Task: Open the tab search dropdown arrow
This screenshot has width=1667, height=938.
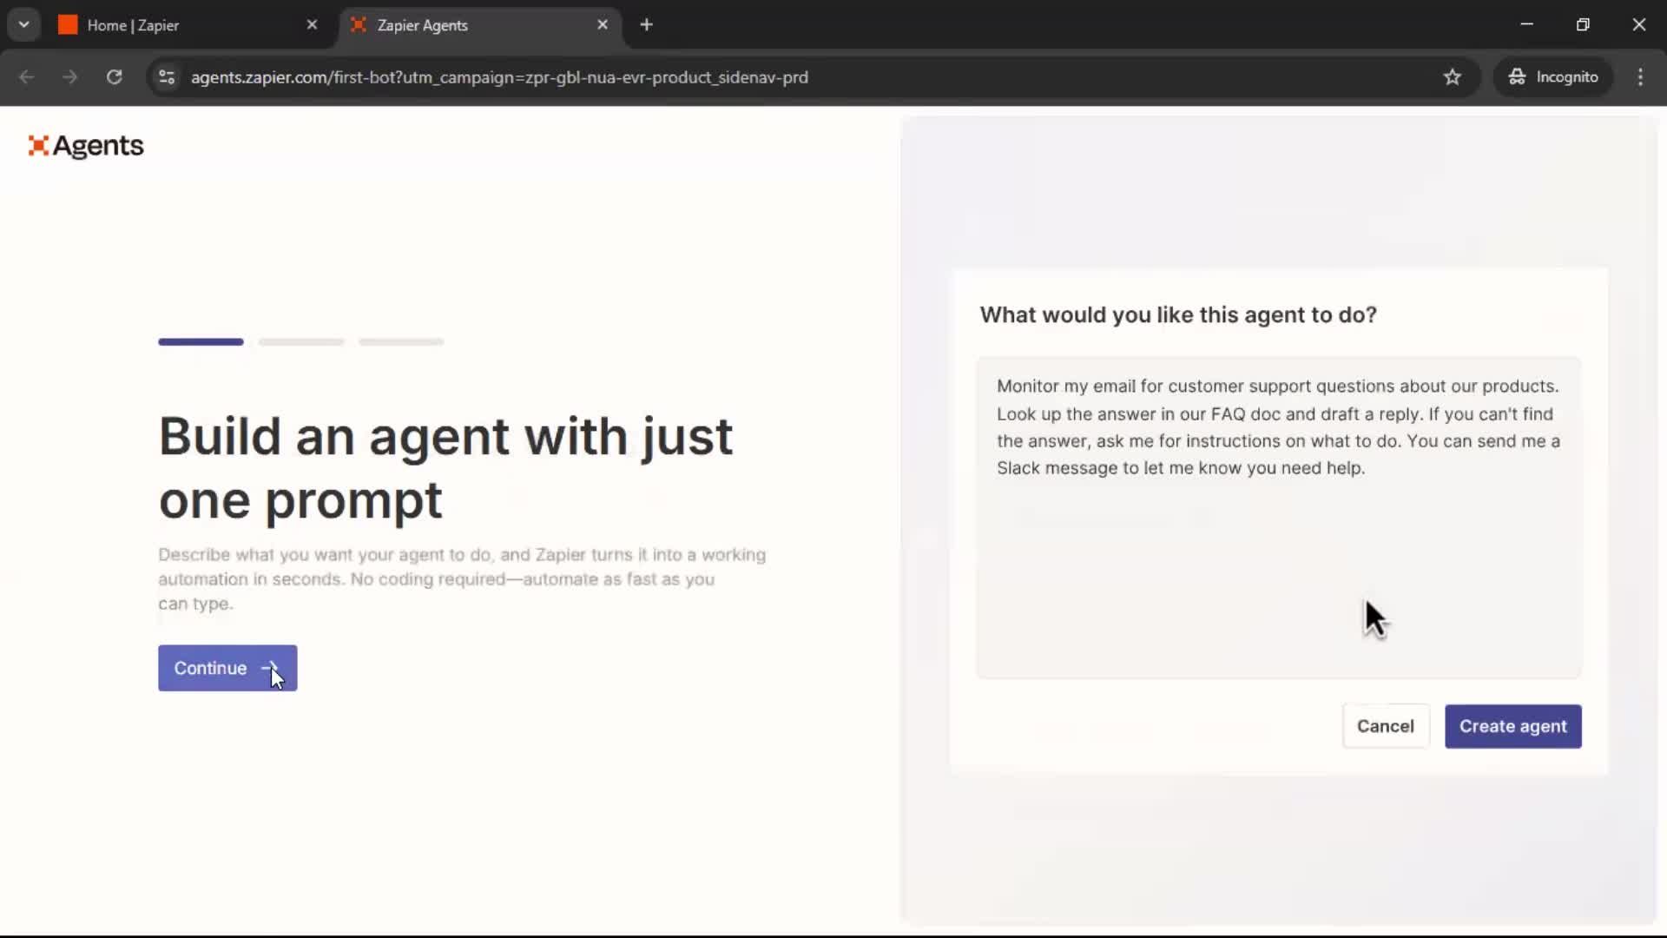Action: [24, 24]
